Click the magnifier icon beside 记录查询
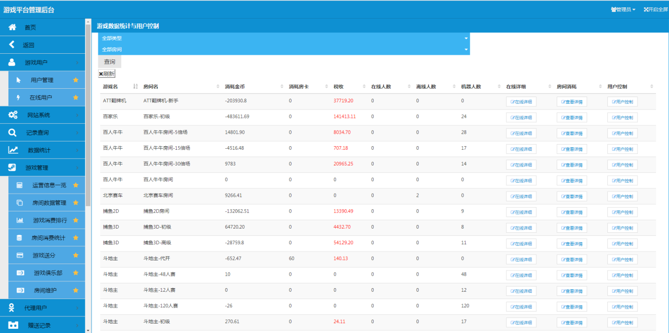 [x=13, y=133]
